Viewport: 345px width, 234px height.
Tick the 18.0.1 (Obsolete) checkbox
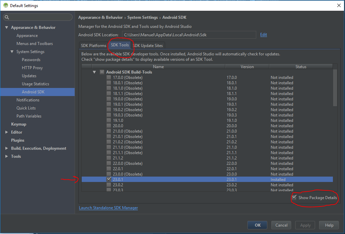[x=109, y=83]
